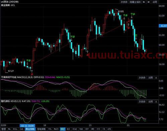Select the SAR indicator tab

[21, 129]
